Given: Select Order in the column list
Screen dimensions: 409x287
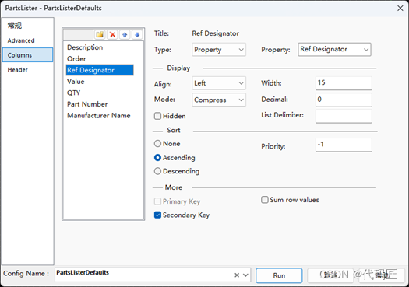Looking at the screenshot, I should tap(76, 59).
